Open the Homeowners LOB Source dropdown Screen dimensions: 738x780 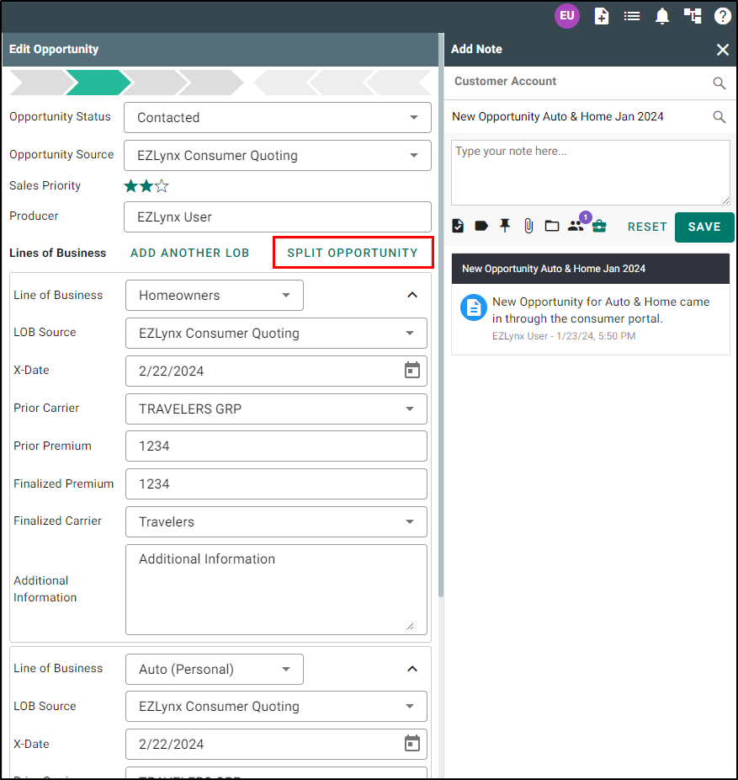click(x=276, y=334)
